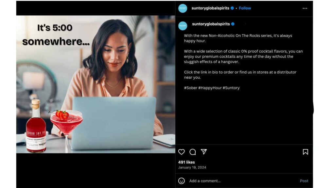
Task: Open comments via speech bubble icon
Action: pos(192,152)
